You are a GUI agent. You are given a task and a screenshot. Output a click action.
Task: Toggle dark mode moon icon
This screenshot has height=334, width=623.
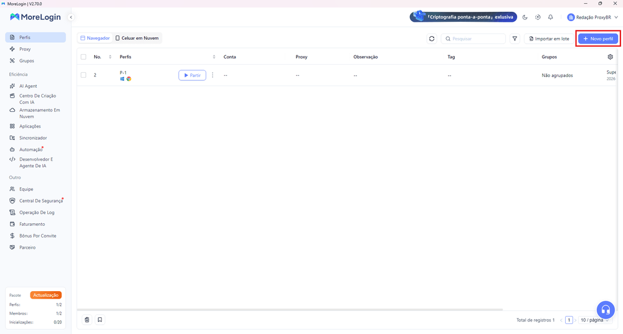coord(525,17)
